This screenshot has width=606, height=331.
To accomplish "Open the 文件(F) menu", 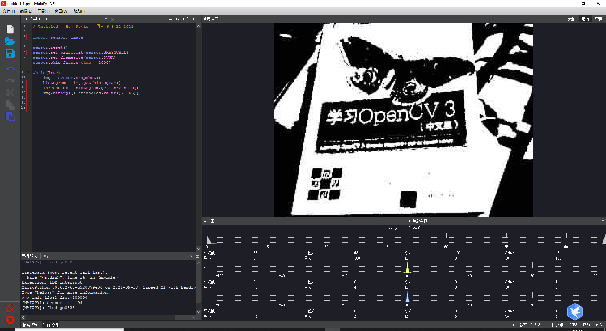I will 9,11.
